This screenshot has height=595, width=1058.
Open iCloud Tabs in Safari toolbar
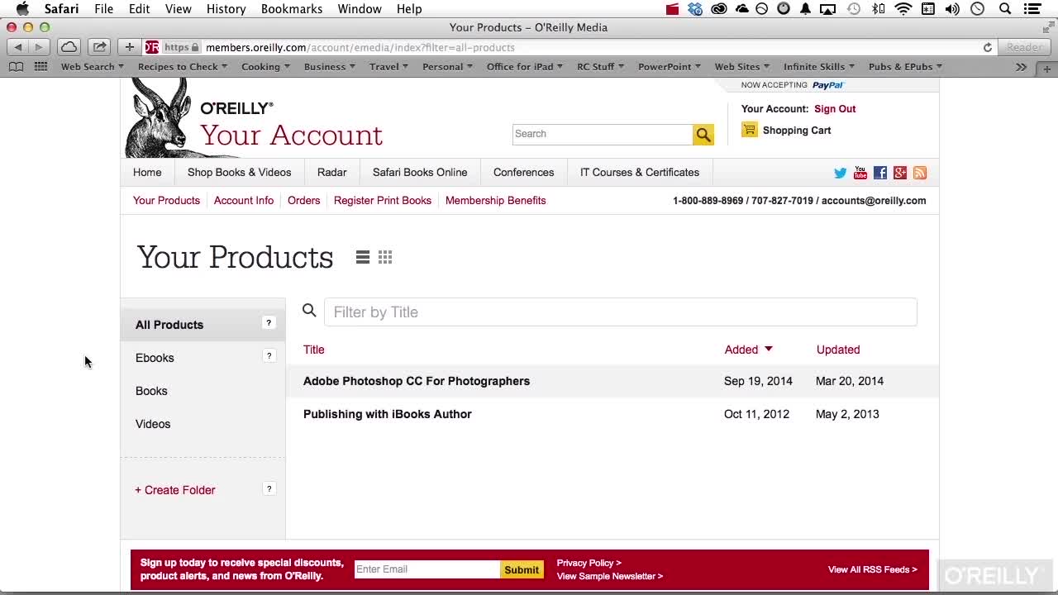[69, 47]
